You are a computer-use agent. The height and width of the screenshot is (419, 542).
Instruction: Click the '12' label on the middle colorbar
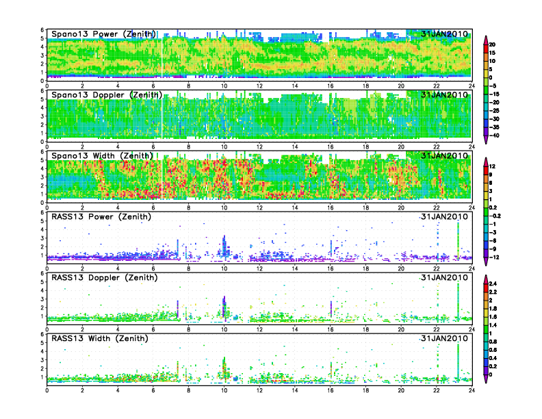[x=492, y=166]
